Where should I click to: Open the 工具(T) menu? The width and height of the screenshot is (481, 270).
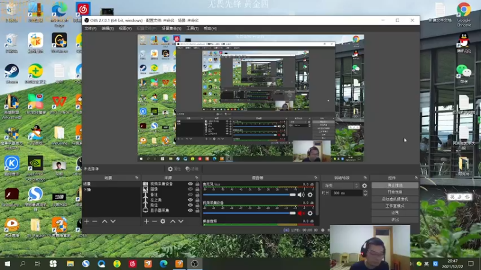[x=192, y=28]
